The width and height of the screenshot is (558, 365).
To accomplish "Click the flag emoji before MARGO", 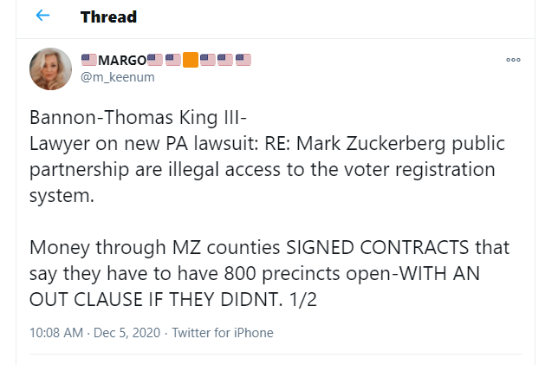I will [x=88, y=60].
